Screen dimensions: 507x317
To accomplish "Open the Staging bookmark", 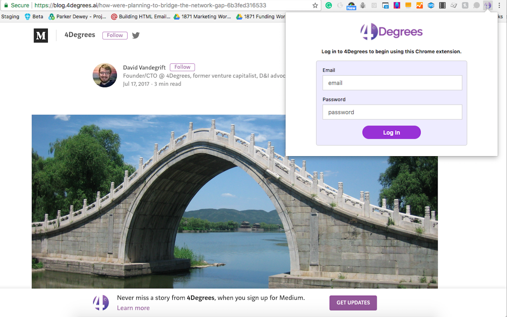I will [10, 17].
